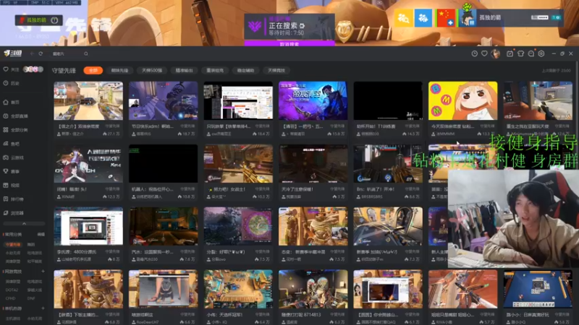Image resolution: width=579 pixels, height=325 pixels.
Task: Click blue group button in game overlay
Action: tap(423, 17)
